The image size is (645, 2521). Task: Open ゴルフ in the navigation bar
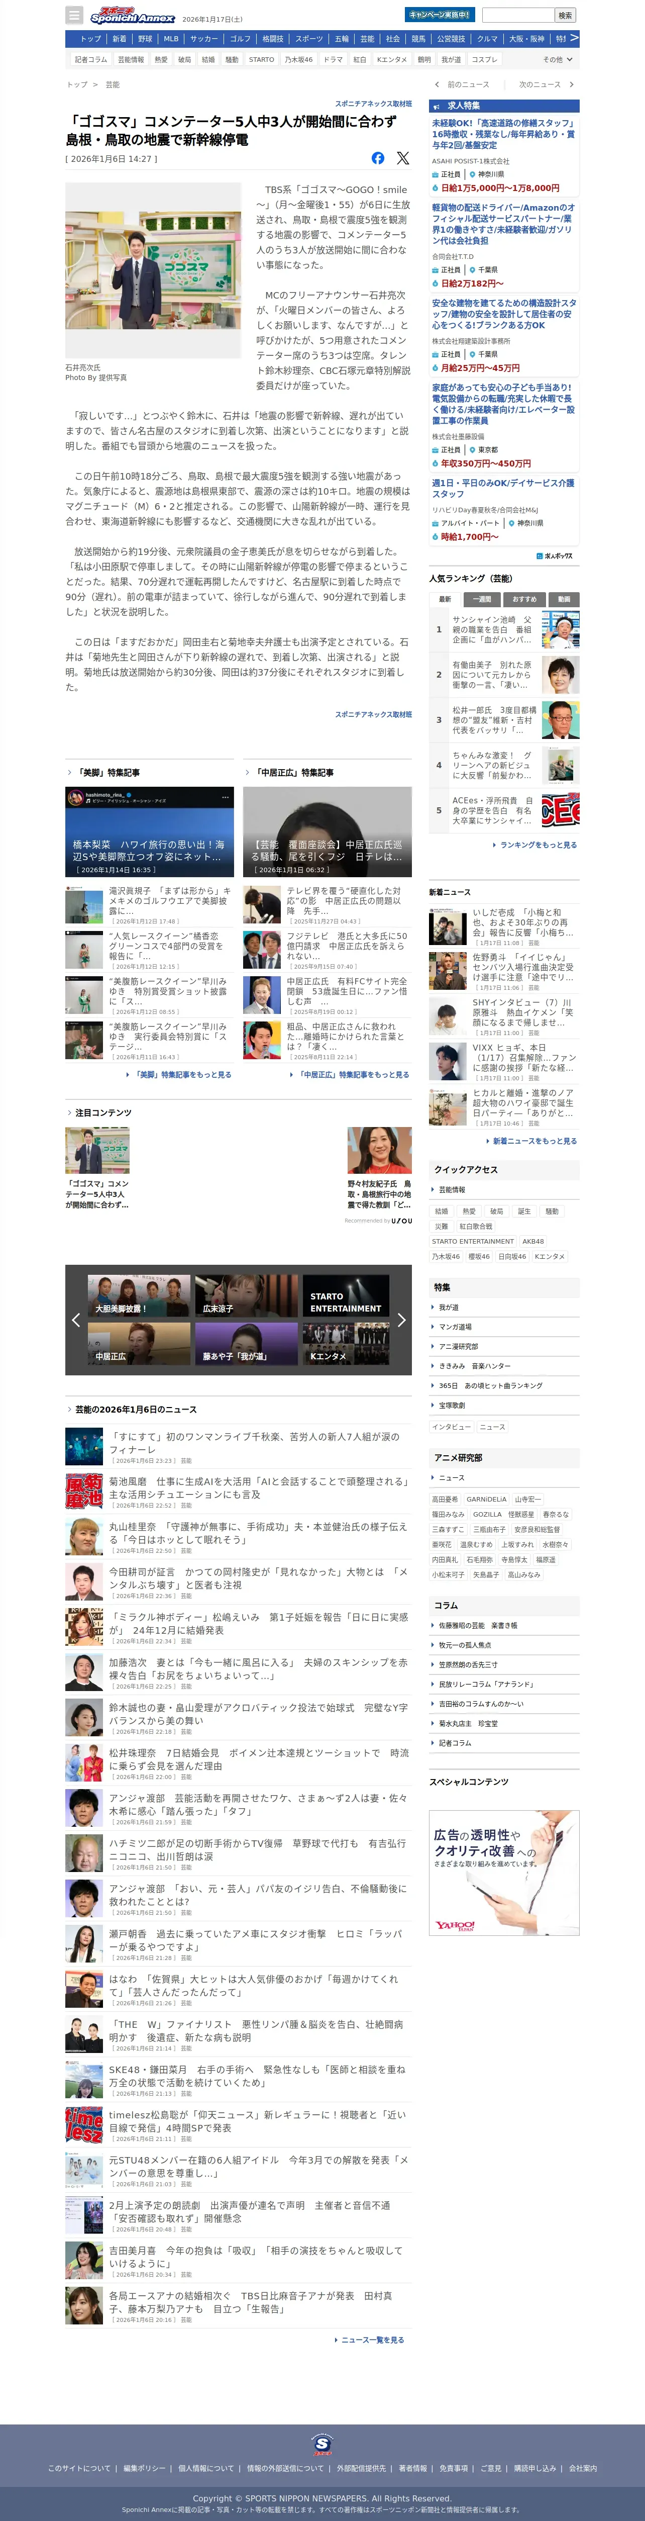click(x=241, y=39)
